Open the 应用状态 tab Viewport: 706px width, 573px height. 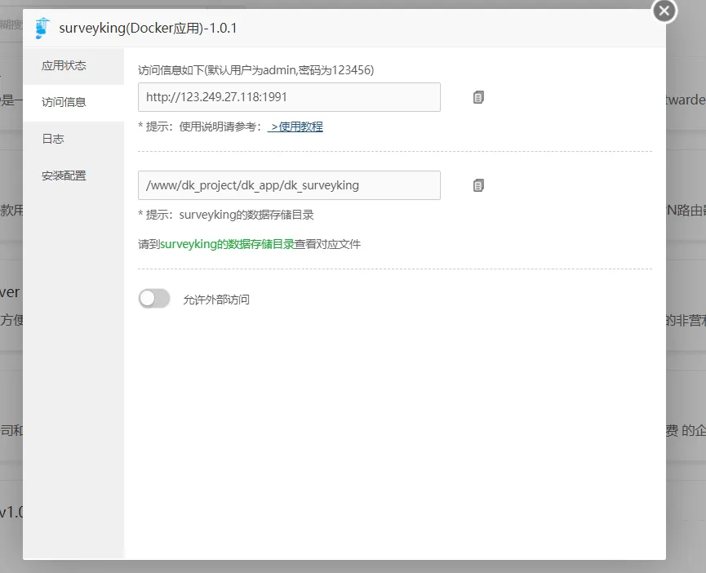coord(73,66)
